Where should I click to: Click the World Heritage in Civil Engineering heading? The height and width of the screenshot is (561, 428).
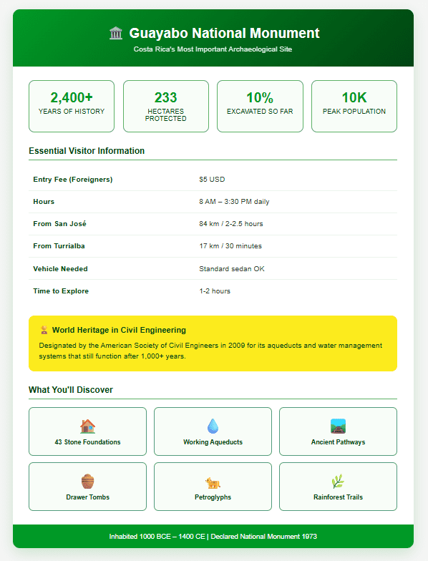119,330
